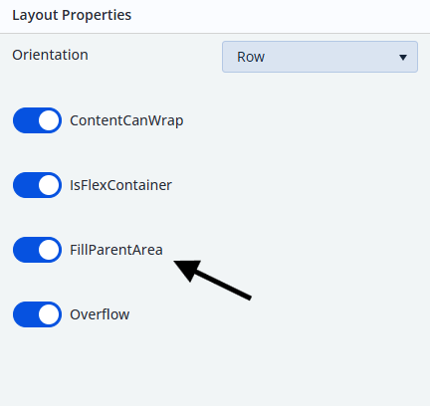430x406 pixels.
Task: Click the Orientation dropdown arrow icon
Action: point(403,58)
